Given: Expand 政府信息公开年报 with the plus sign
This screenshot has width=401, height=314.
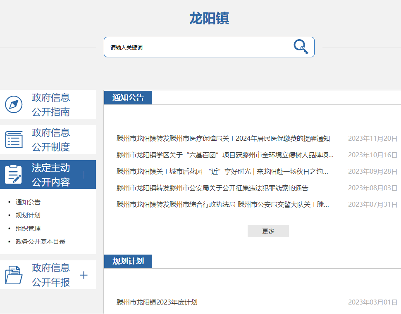Looking at the screenshot, I should pyautogui.click(x=84, y=275).
